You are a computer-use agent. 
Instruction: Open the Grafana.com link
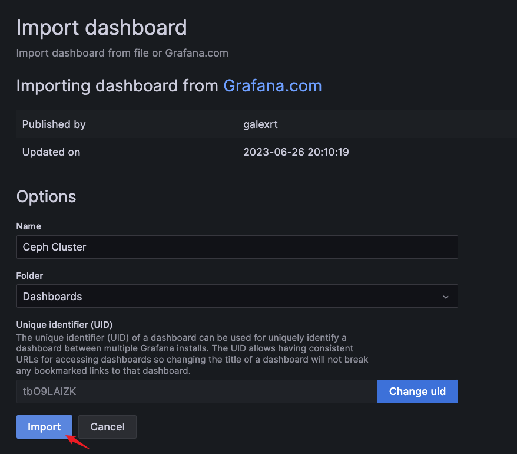point(273,86)
